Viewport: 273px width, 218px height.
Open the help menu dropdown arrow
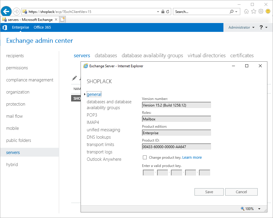coord(266,27)
